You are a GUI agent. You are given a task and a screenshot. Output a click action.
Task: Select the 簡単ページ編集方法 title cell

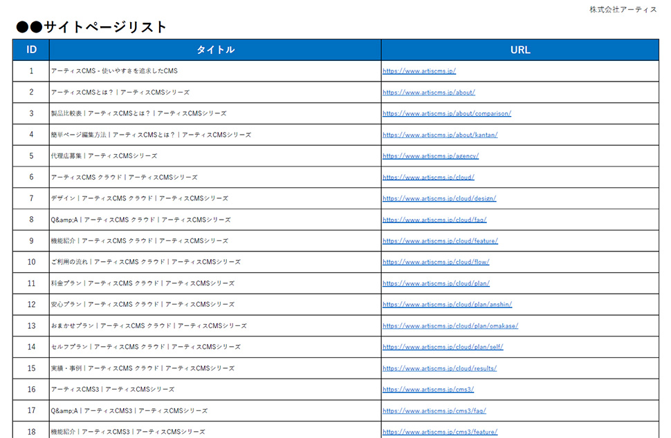pos(215,135)
